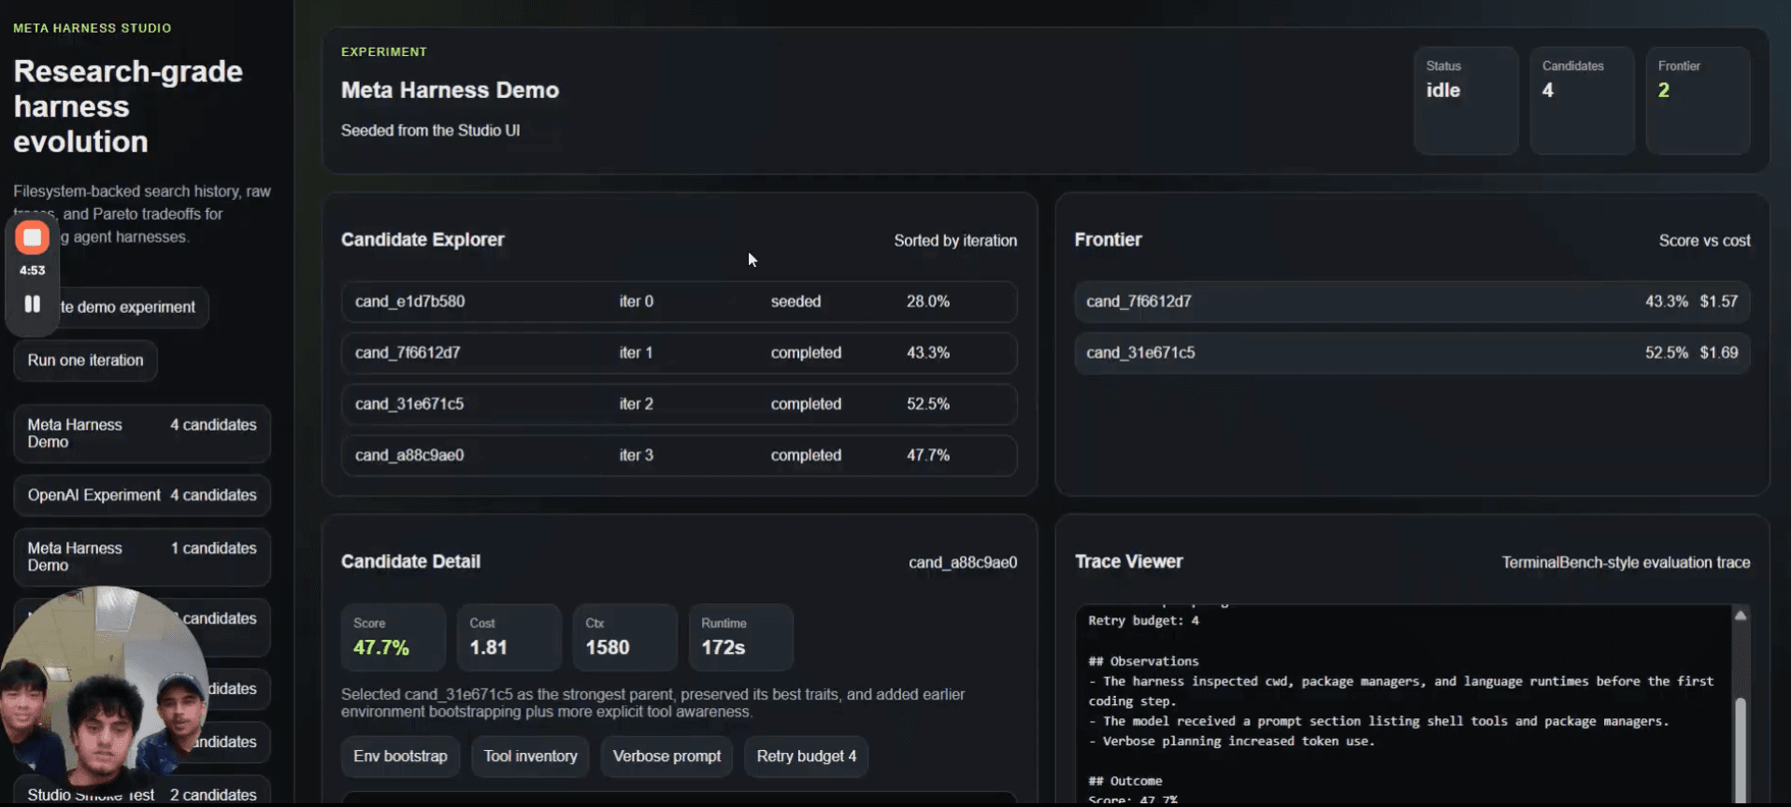Image resolution: width=1791 pixels, height=807 pixels.
Task: Open cand_31e671c5 in the Frontier panel
Action: click(x=1411, y=353)
